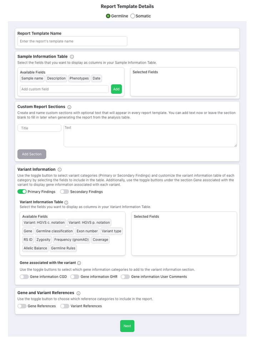Pick the Exon number field chip
This screenshot has height=342, width=254.
87,231
